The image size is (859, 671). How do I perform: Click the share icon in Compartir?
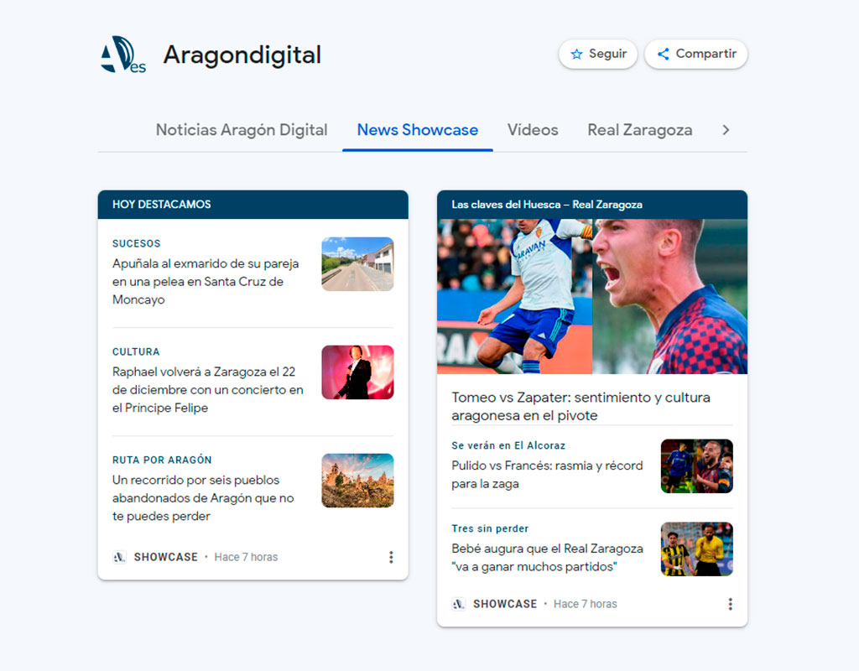[663, 55]
